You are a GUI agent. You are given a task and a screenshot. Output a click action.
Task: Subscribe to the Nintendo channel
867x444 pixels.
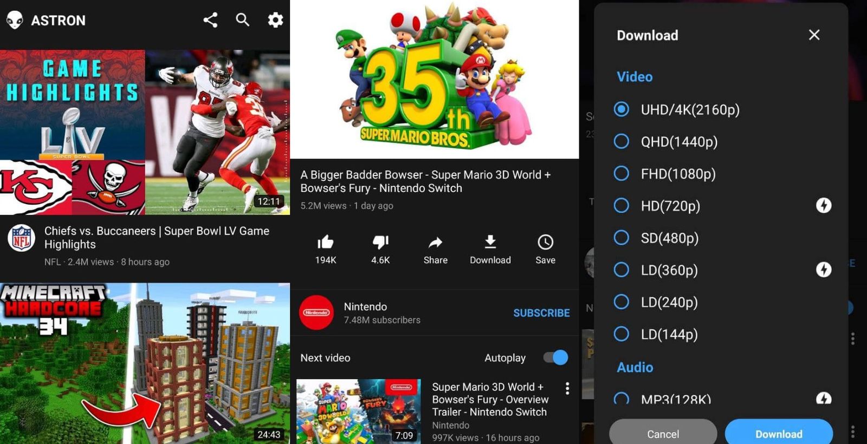click(541, 313)
